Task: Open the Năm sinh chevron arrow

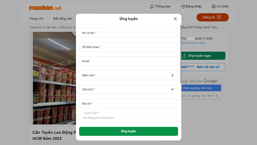Action: [x=172, y=75]
